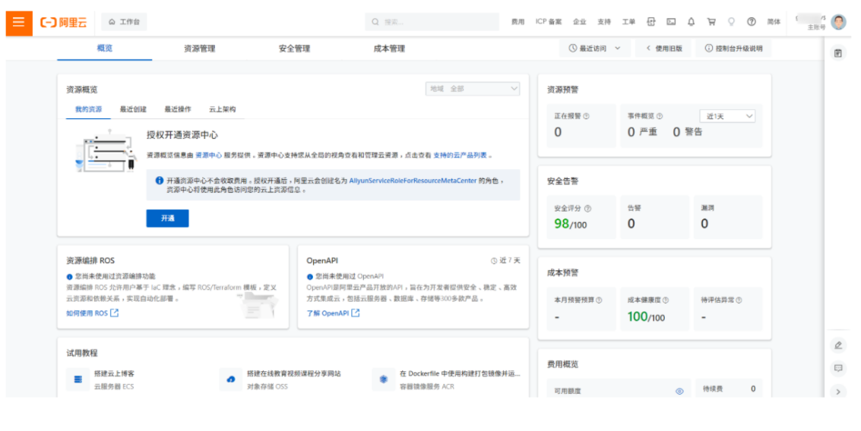Click the 安全评分 help icon

pos(588,209)
